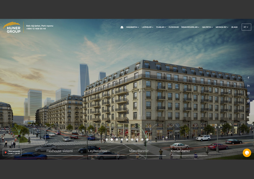This screenshot has height=179, width=254.
Task: Open the Huner Group logo link
Action: coord(12,27)
